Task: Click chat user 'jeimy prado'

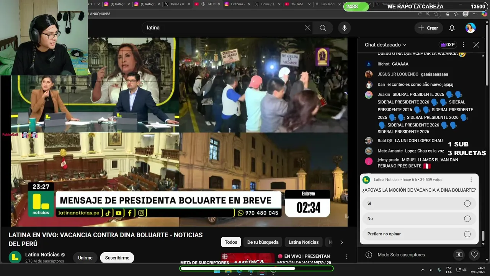Action: (x=388, y=160)
